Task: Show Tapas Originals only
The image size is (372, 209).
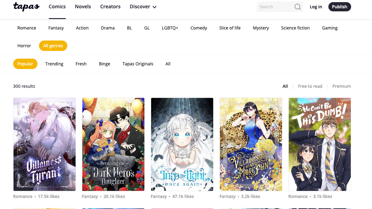Action: click(x=138, y=64)
